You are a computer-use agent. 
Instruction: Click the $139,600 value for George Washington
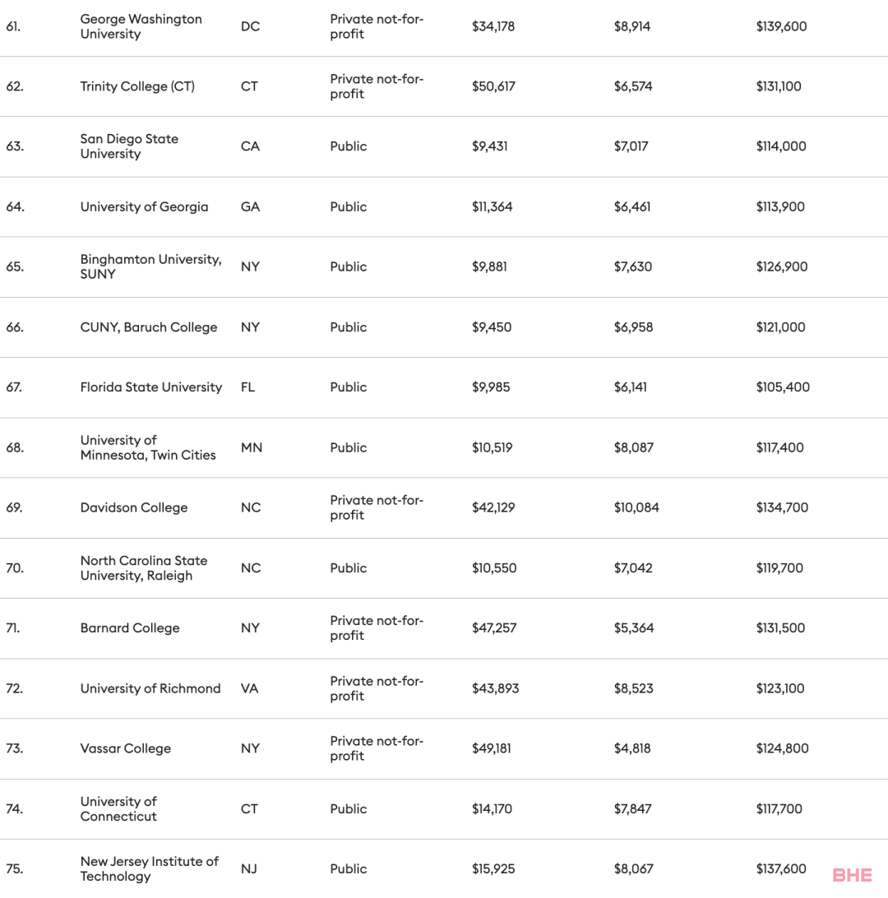coord(781,26)
